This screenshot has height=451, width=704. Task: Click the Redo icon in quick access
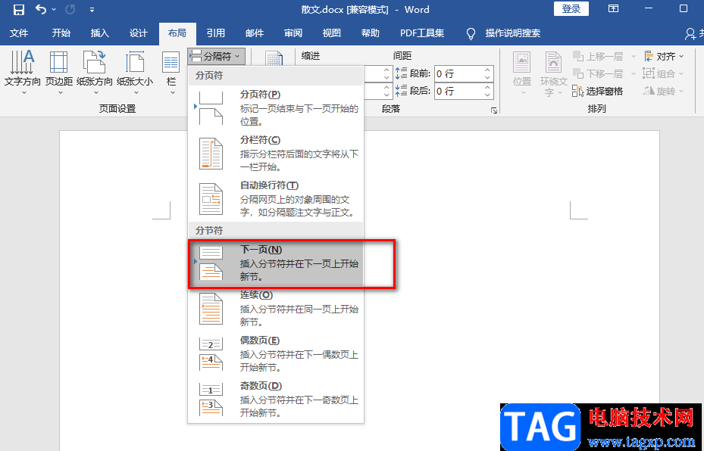pos(70,9)
